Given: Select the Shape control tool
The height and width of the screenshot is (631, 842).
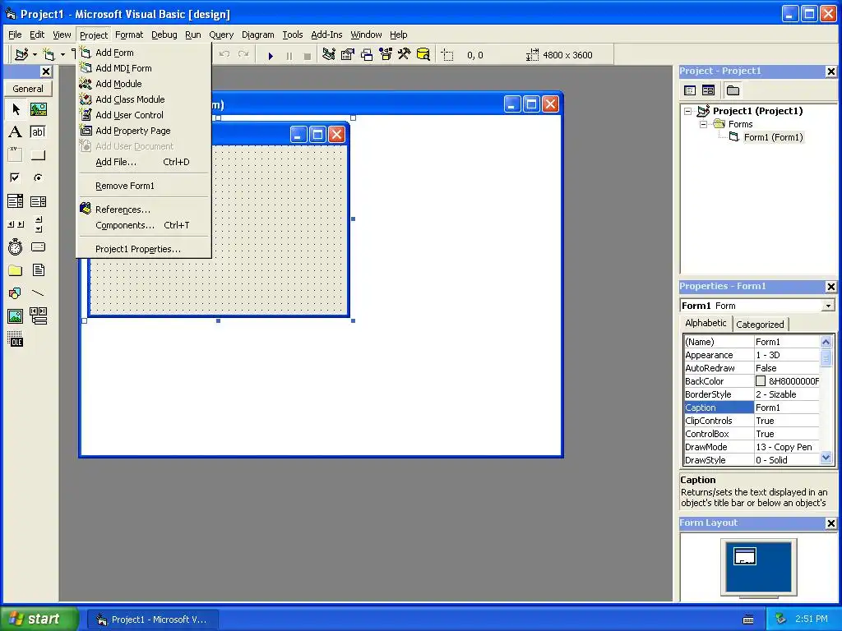Looking at the screenshot, I should click(16, 293).
